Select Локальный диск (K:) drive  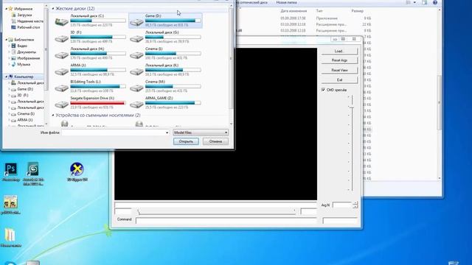pyautogui.click(x=165, y=70)
